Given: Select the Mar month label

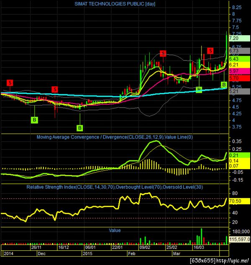Looking at the screenshot, I should (177, 254).
